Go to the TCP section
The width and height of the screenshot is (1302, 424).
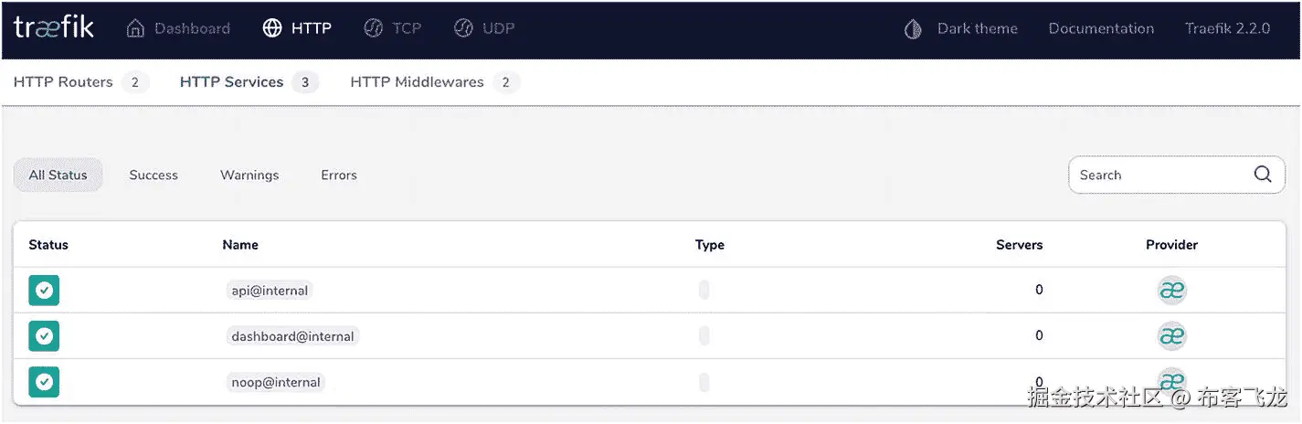(392, 28)
